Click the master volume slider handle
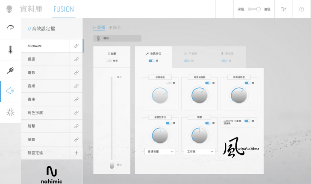 112,164
